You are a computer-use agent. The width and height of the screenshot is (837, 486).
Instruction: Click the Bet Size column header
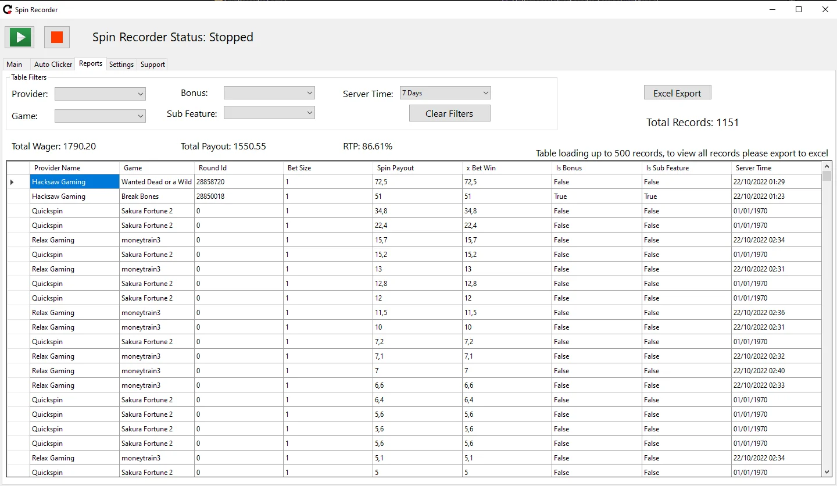[328, 168]
